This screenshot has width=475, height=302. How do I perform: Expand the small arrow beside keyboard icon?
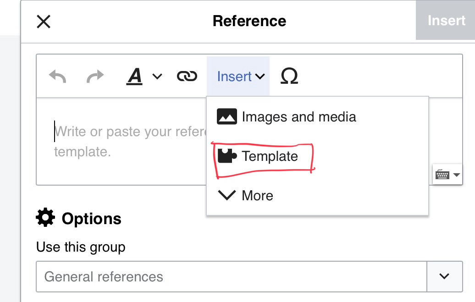(x=456, y=175)
